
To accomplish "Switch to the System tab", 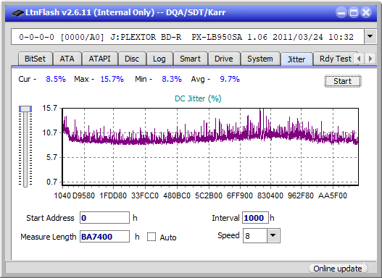I will [260, 59].
